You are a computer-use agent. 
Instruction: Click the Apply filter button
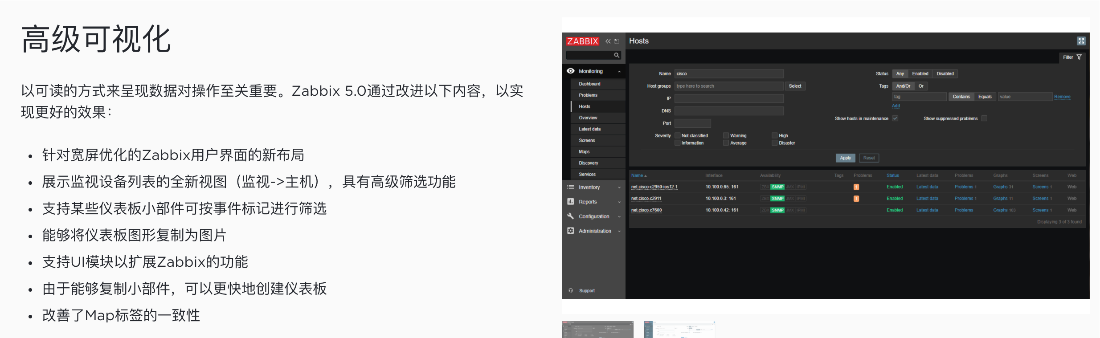pos(845,158)
